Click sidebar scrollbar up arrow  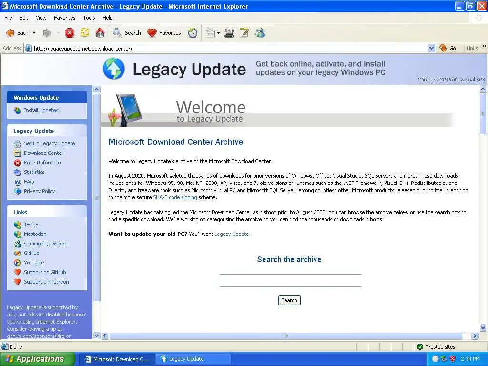click(x=96, y=90)
